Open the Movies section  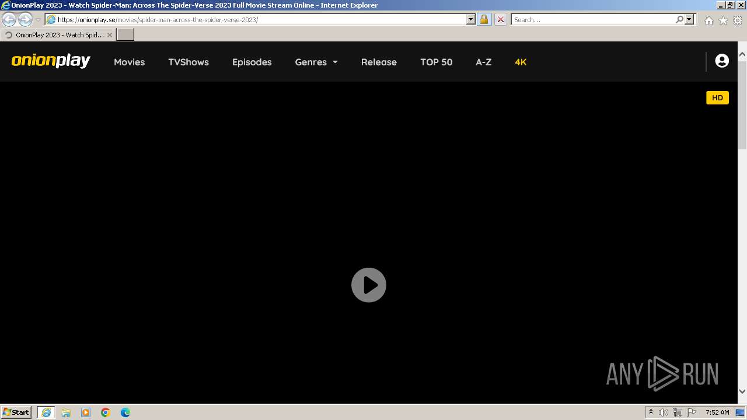click(129, 62)
